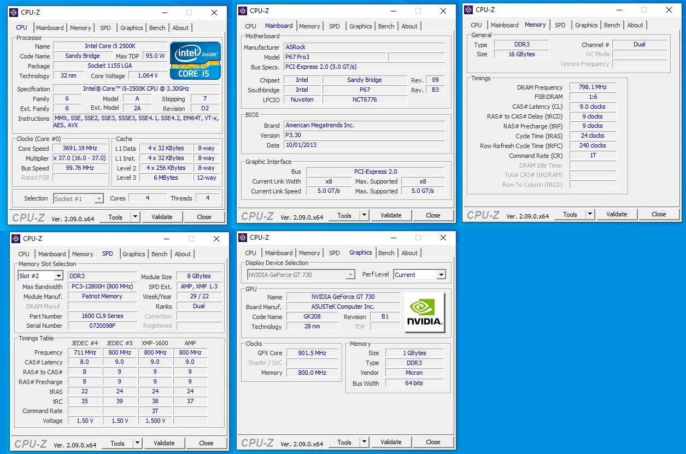Image resolution: width=686 pixels, height=454 pixels.
Task: Open Tools dropdown arrow in Mainboard window
Action: coord(365,215)
